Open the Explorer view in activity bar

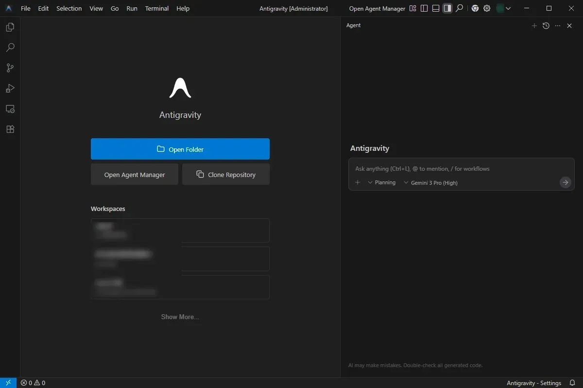pos(10,28)
